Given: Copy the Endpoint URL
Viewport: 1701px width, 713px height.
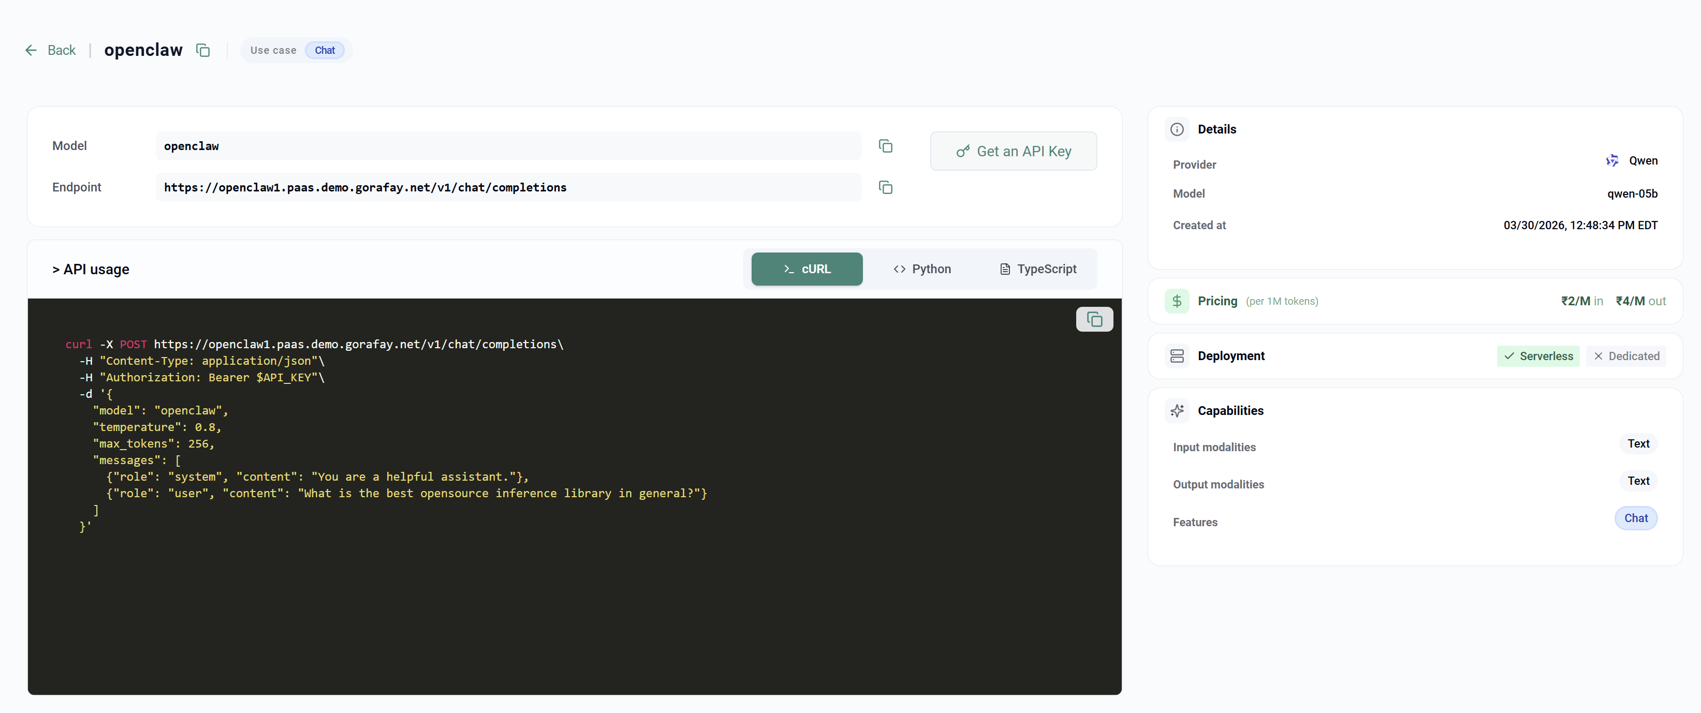Looking at the screenshot, I should 885,187.
